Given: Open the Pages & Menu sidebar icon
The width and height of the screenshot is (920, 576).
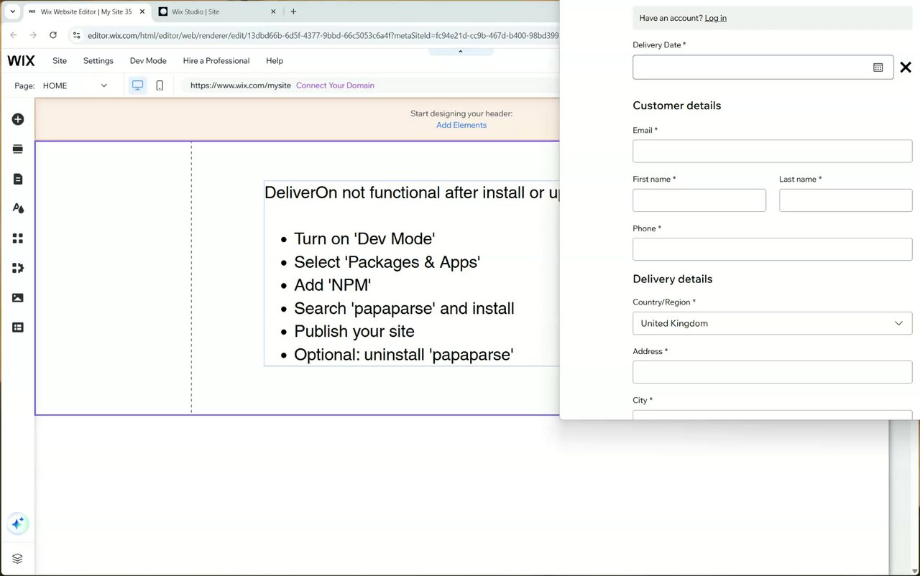Looking at the screenshot, I should tap(18, 179).
